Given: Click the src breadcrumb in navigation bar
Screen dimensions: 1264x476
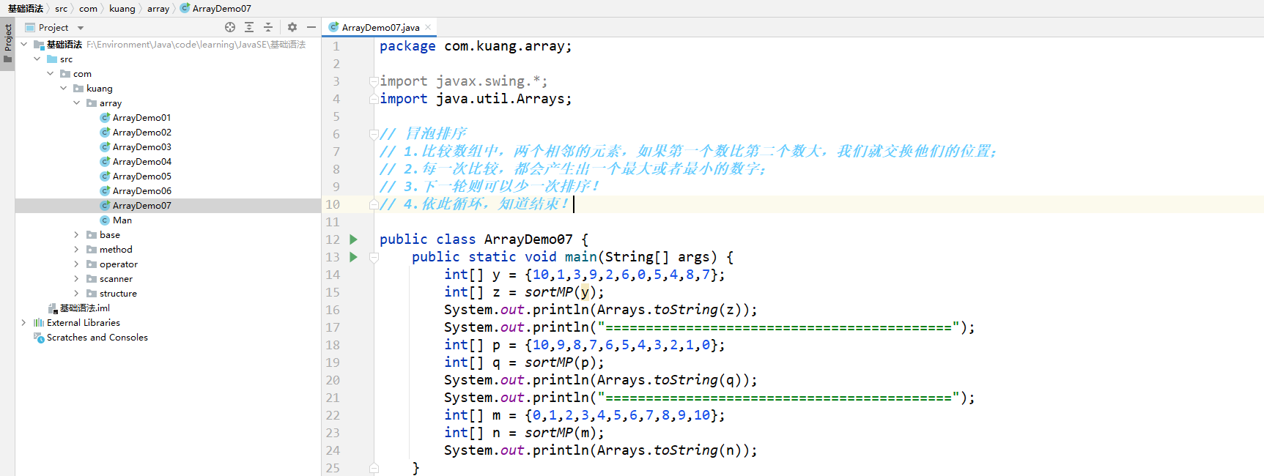Looking at the screenshot, I should [61, 9].
